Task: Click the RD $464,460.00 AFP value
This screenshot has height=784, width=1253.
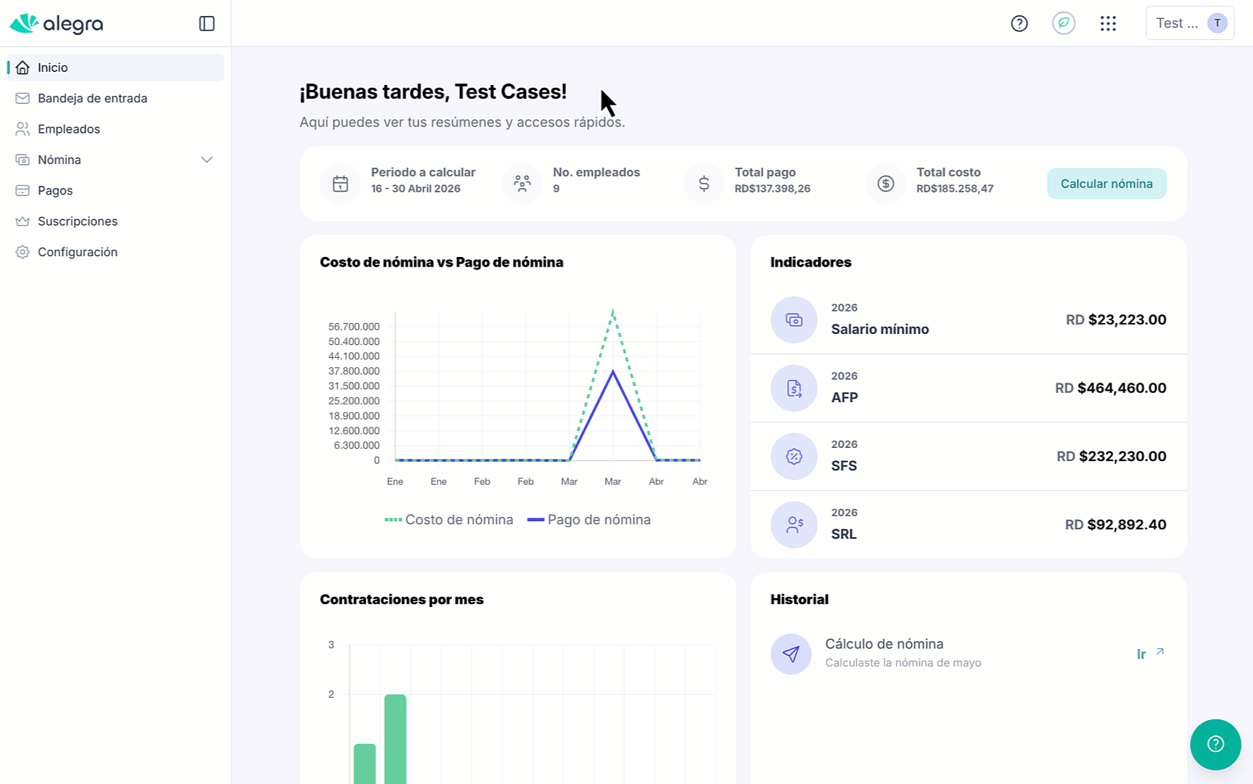Action: [1111, 388]
